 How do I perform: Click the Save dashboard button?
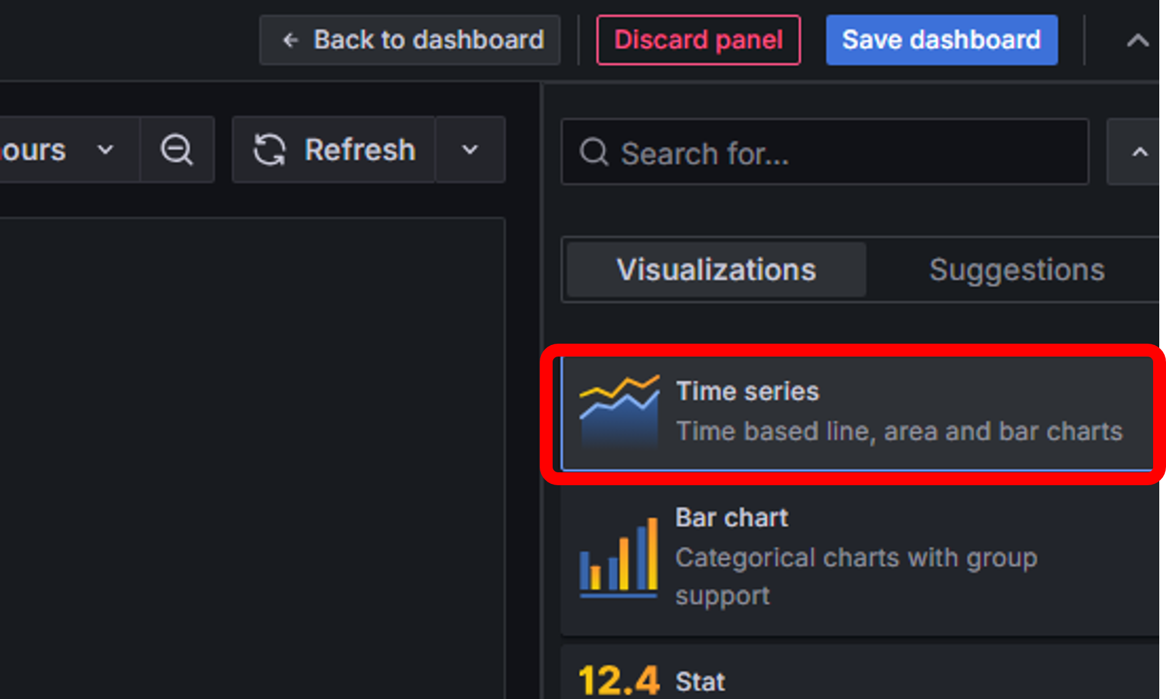[941, 40]
